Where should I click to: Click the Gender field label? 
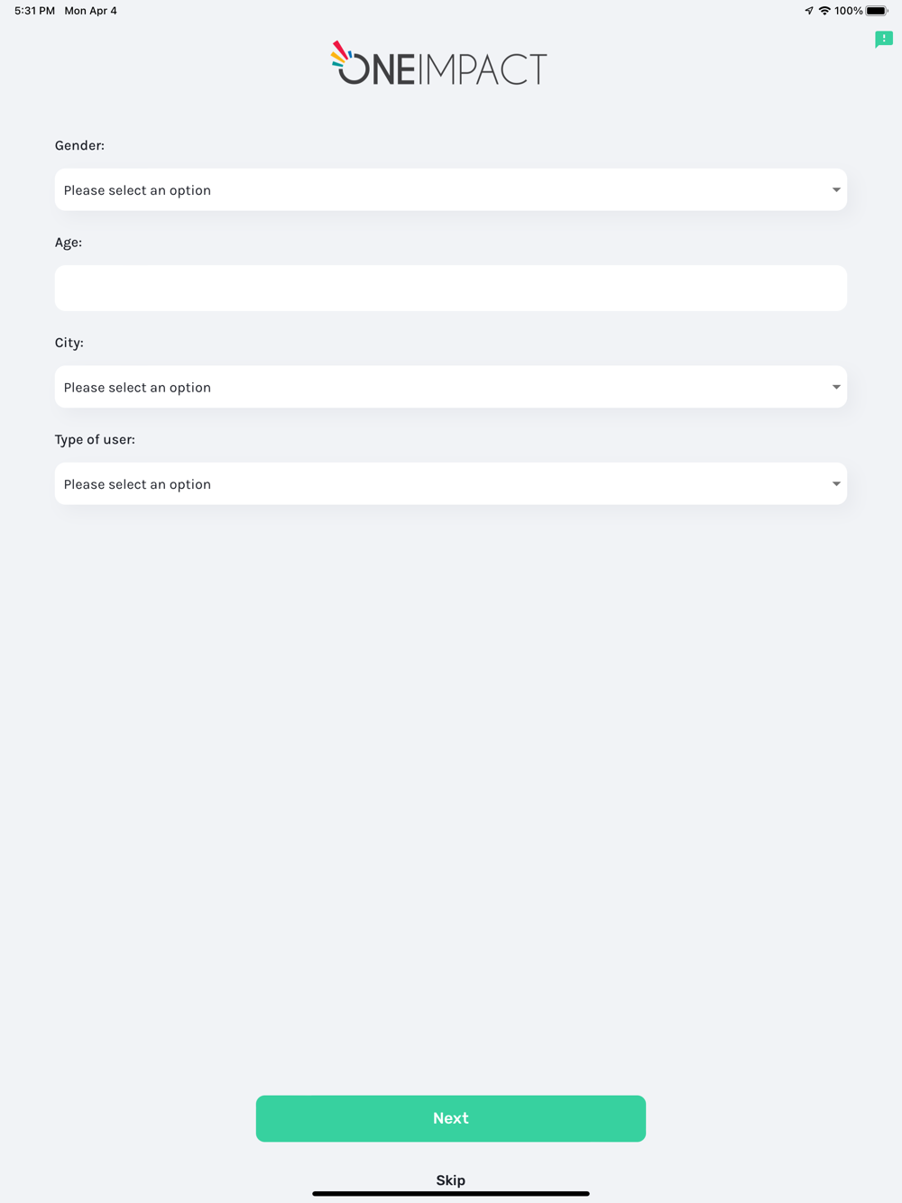[x=79, y=145]
